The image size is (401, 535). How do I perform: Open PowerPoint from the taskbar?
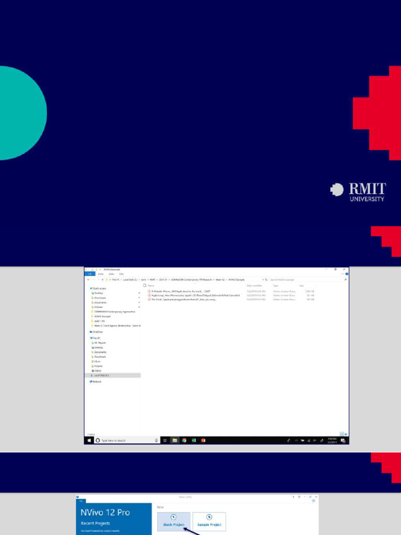(x=203, y=440)
